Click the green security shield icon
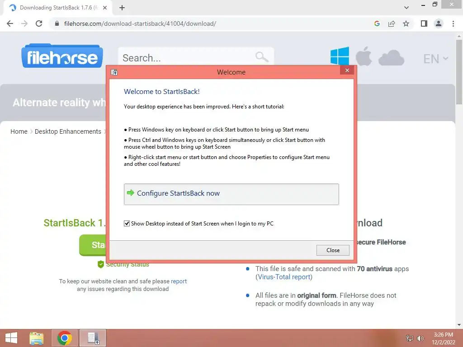The width and height of the screenshot is (463, 347). point(101,264)
